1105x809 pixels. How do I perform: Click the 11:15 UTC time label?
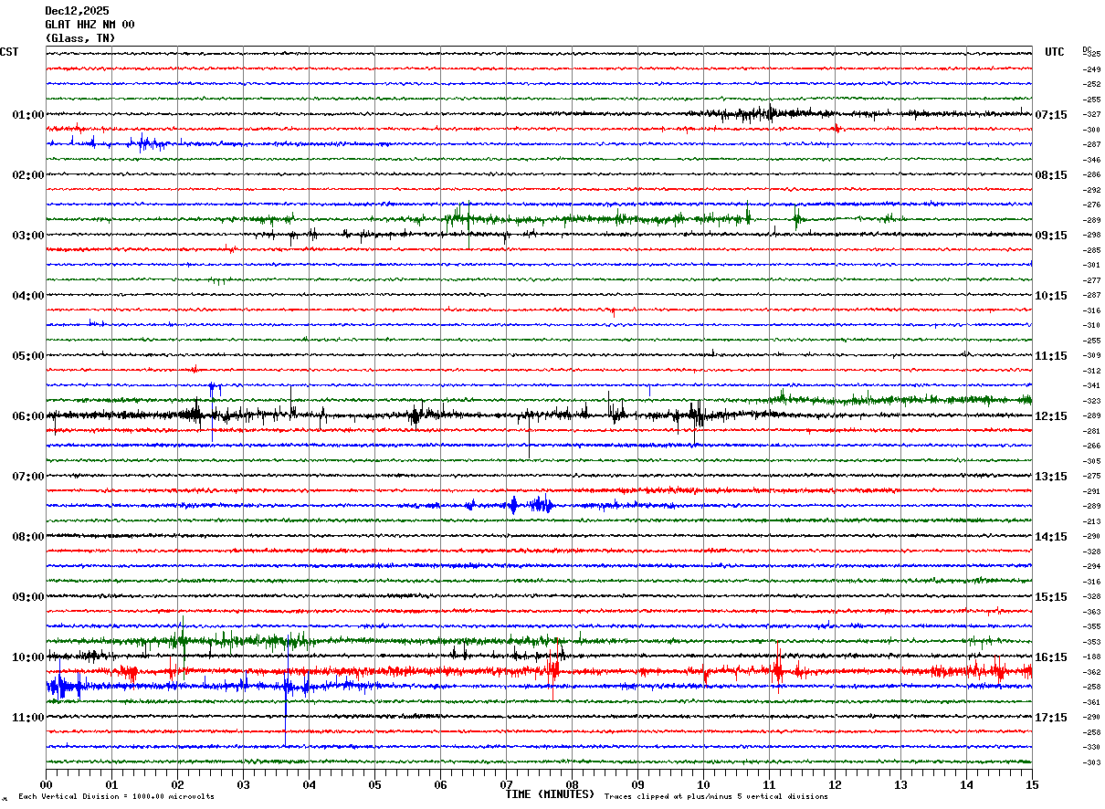pos(1051,356)
